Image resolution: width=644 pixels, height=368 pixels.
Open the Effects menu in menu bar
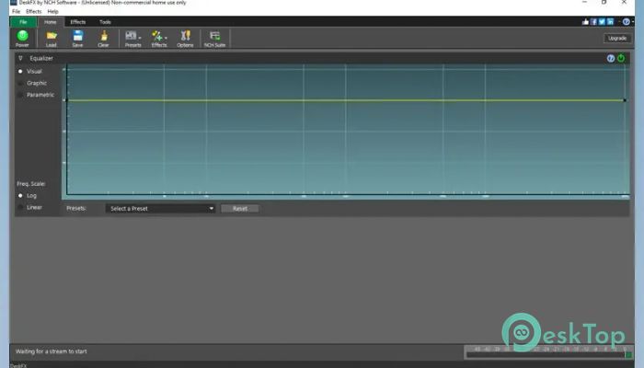point(34,11)
